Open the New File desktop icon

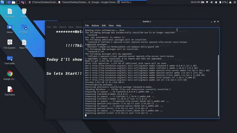tap(24, 44)
